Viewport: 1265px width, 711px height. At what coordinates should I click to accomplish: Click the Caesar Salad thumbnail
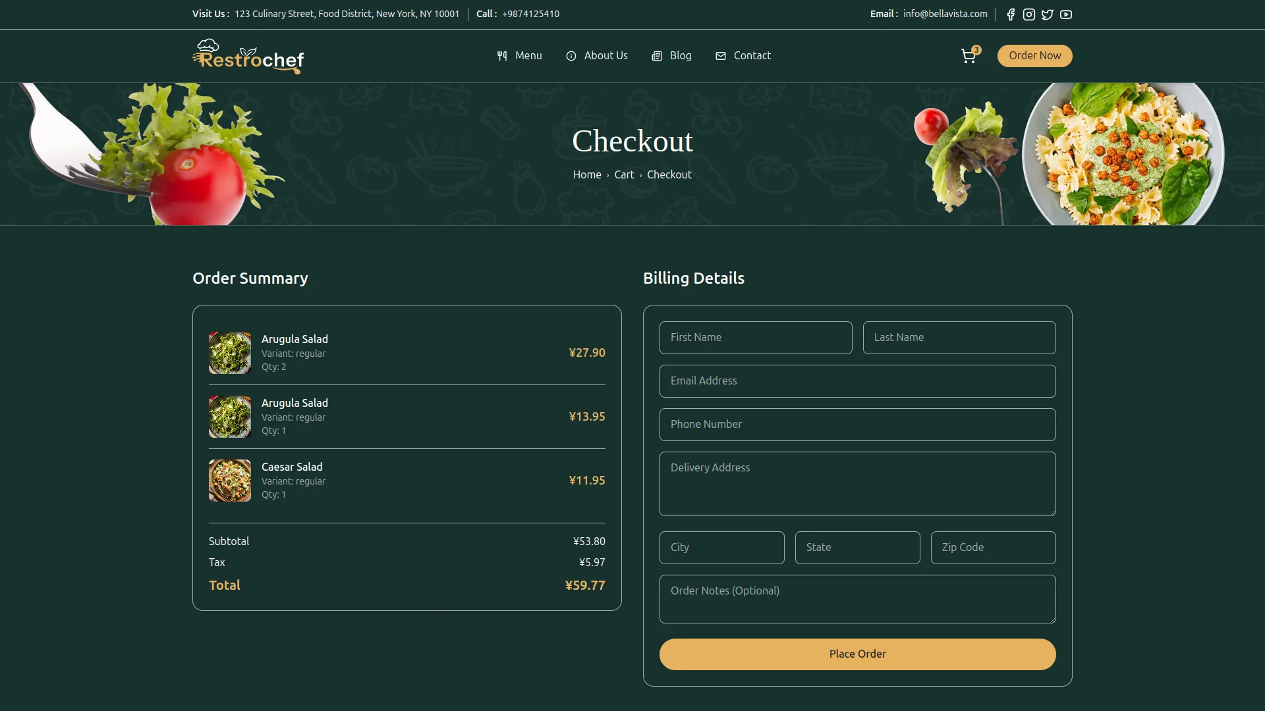click(230, 481)
